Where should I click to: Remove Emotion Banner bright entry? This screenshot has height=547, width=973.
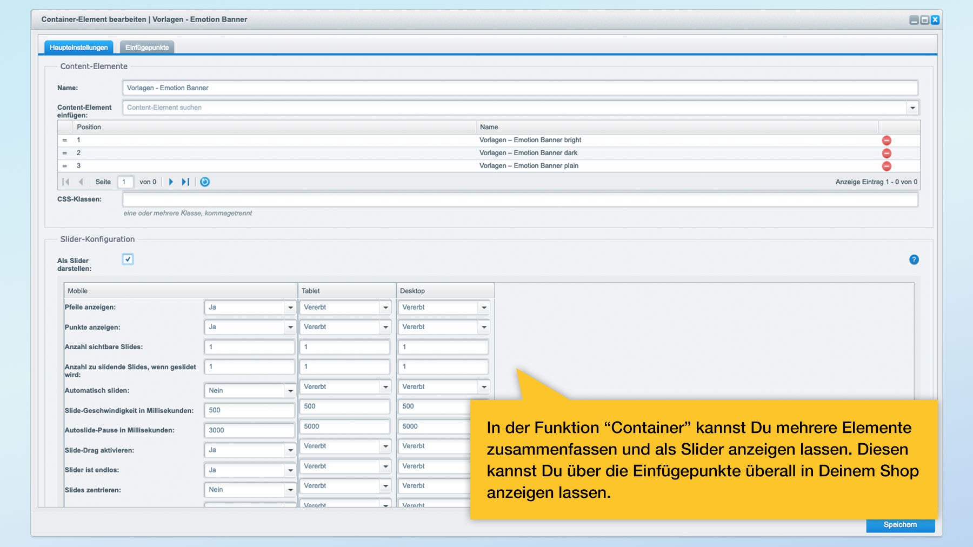tap(887, 141)
